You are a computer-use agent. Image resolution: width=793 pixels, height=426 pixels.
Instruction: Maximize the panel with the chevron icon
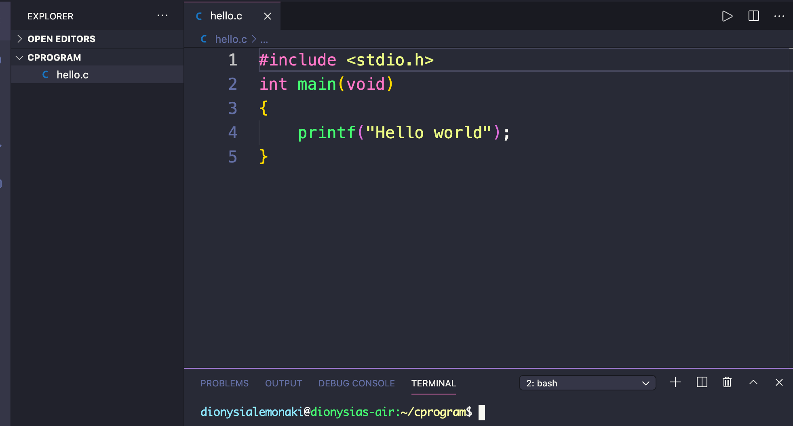coord(753,382)
